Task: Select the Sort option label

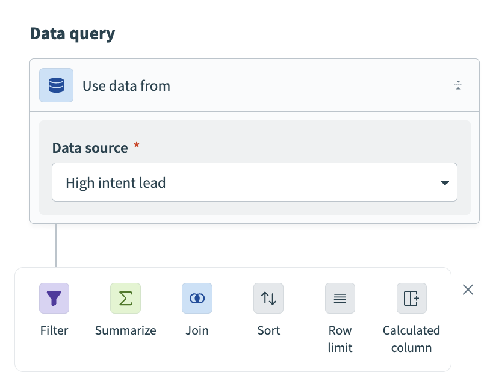Action: (x=268, y=330)
